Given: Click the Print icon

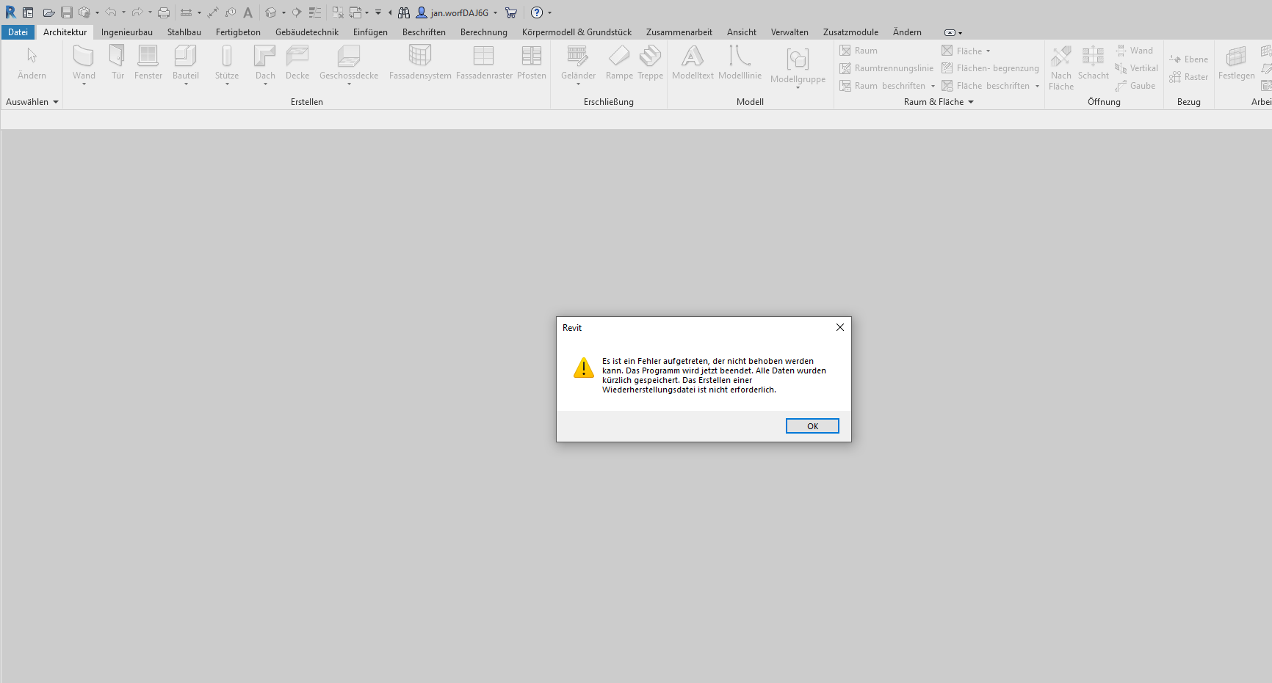Looking at the screenshot, I should click(164, 12).
